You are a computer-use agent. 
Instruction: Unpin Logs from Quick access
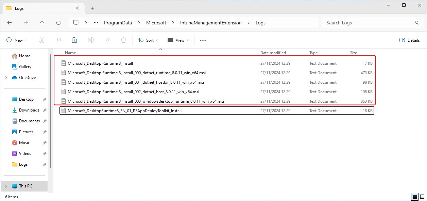(x=45, y=164)
